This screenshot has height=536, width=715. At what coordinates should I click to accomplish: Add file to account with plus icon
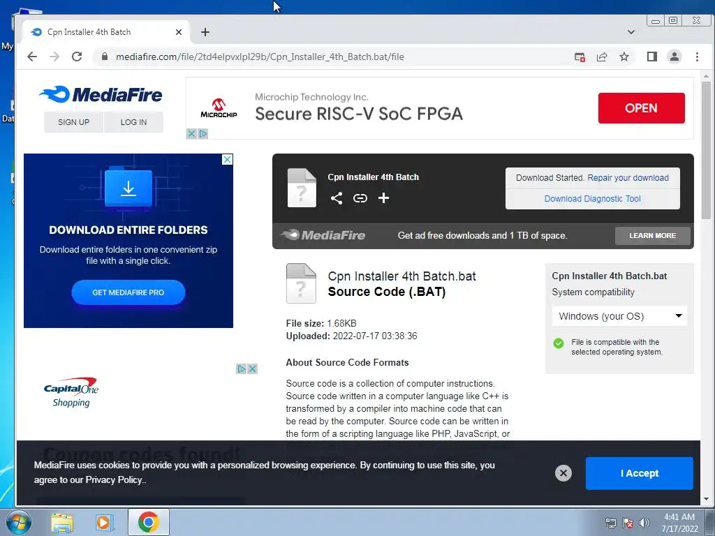tap(383, 198)
